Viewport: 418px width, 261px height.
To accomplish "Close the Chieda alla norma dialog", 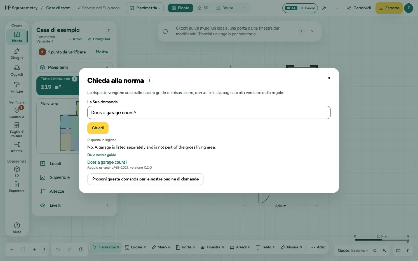I will click(328, 78).
